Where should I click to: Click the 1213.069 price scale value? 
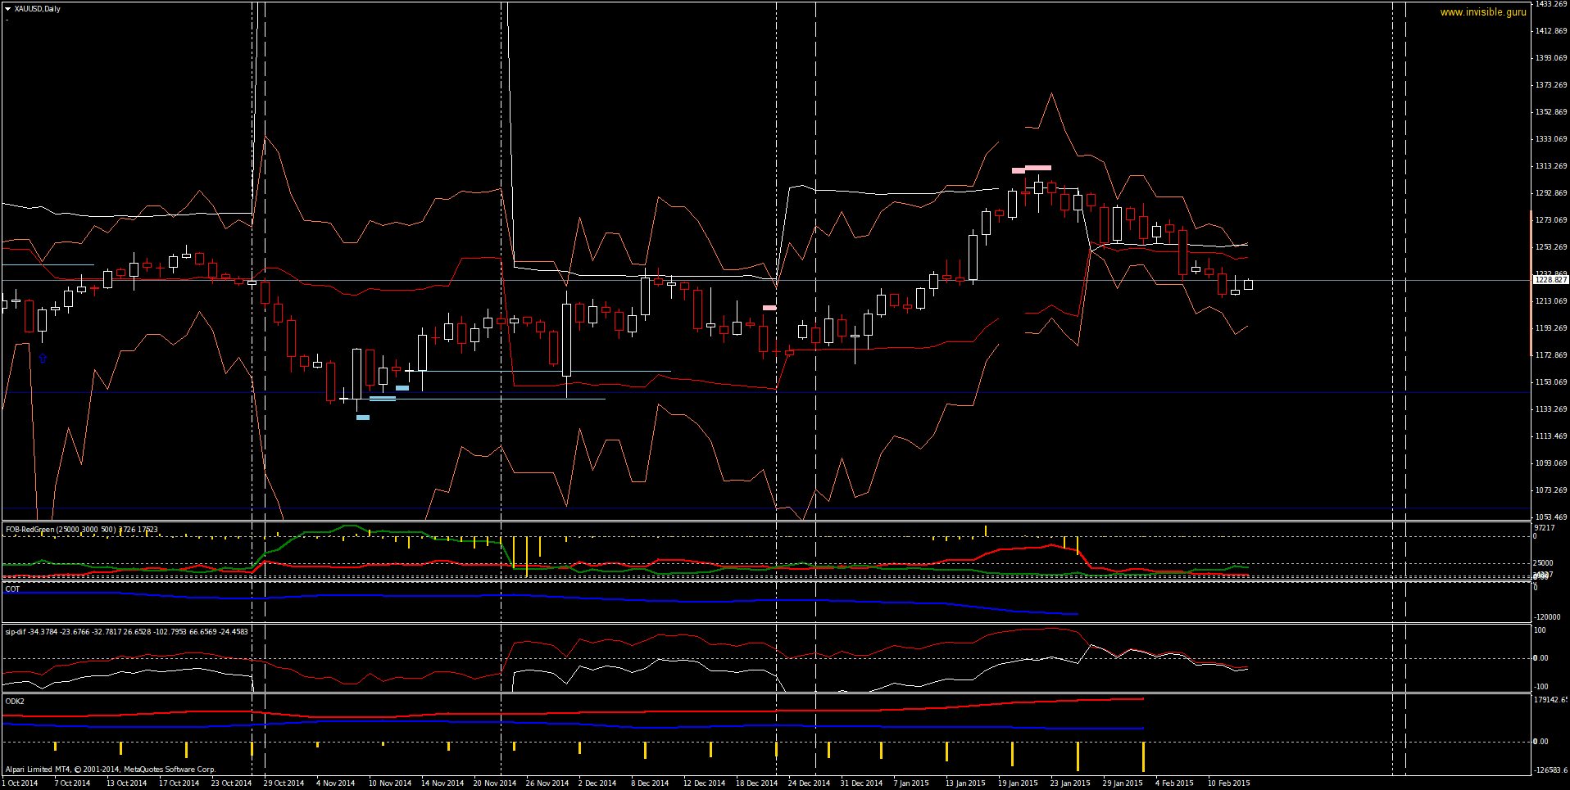coord(1550,301)
